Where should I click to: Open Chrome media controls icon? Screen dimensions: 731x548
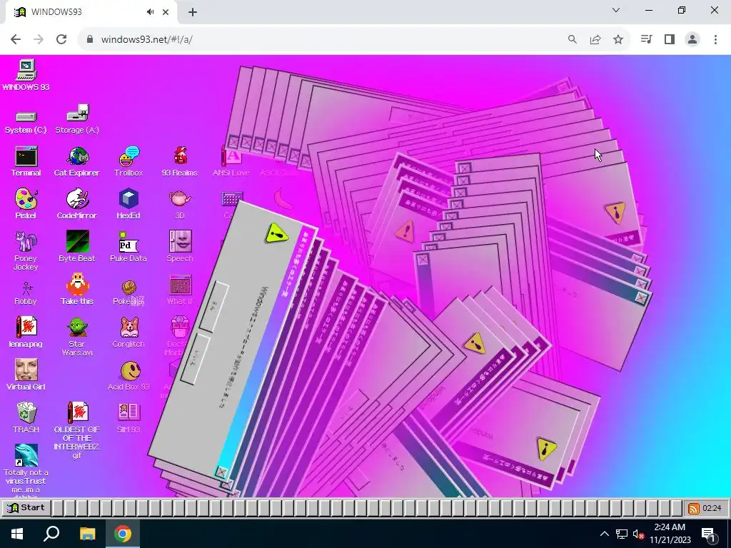646,39
